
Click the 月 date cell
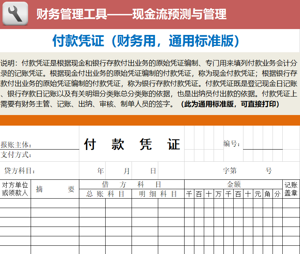coord(119,171)
